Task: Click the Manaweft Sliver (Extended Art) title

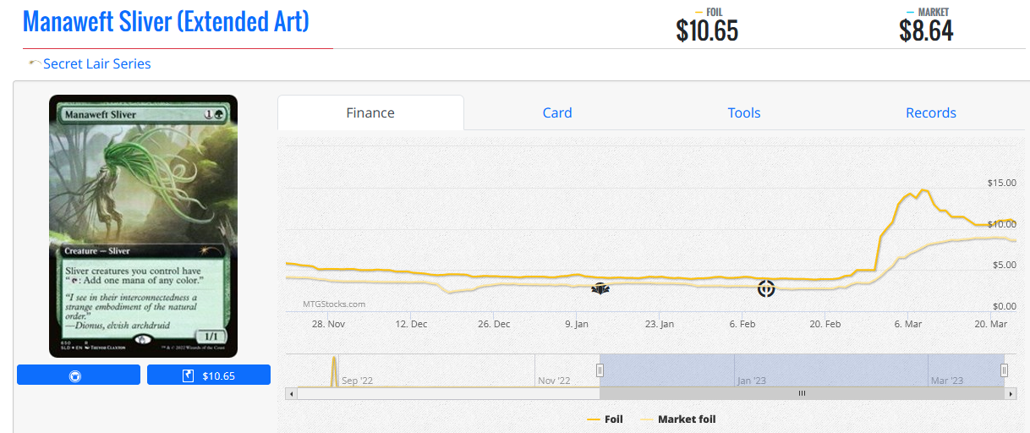Action: click(x=166, y=20)
